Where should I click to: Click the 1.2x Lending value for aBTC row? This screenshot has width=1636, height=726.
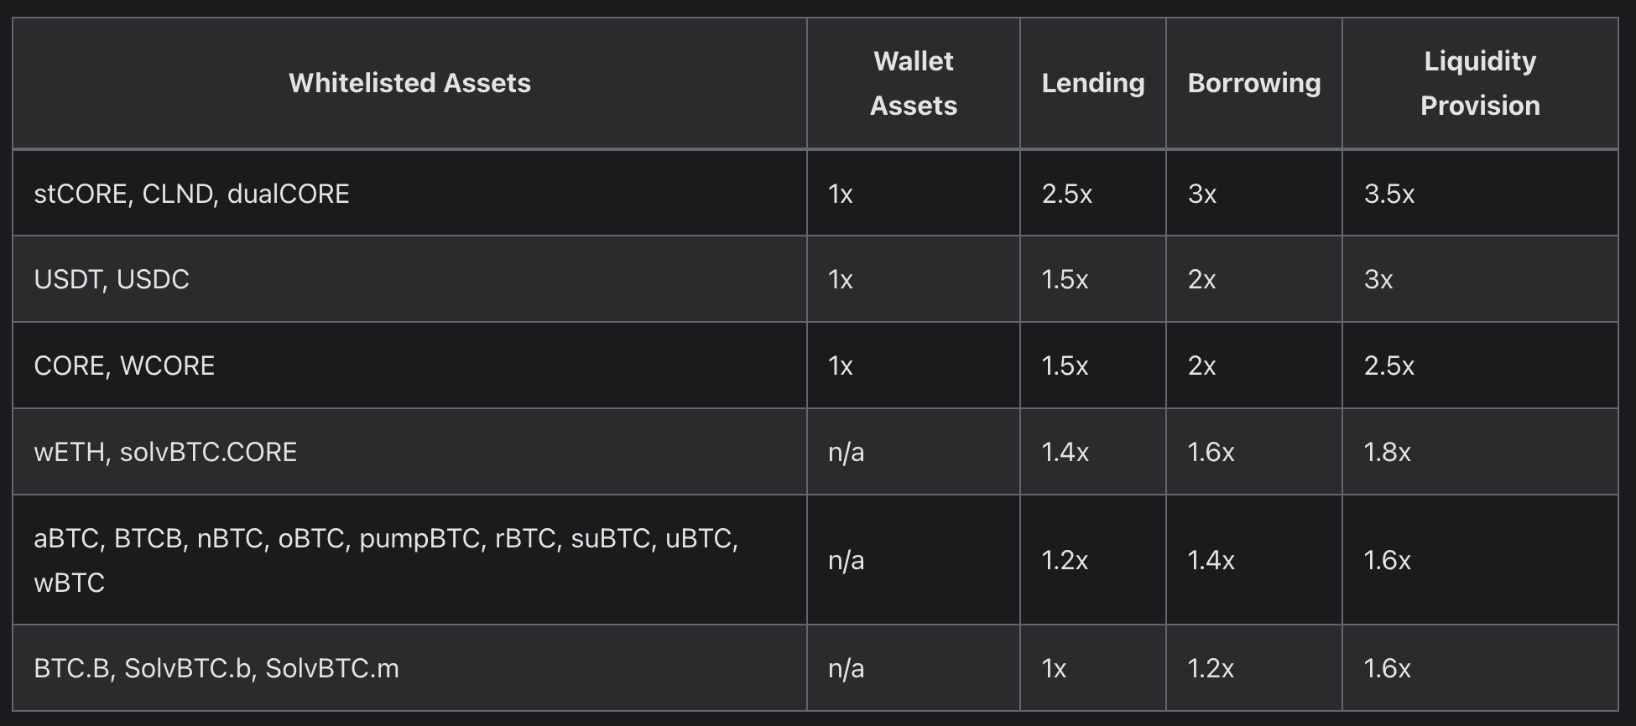point(1065,559)
